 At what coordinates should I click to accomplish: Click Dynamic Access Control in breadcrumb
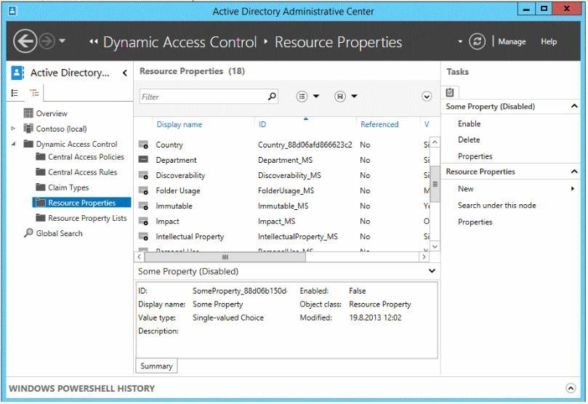pos(180,42)
